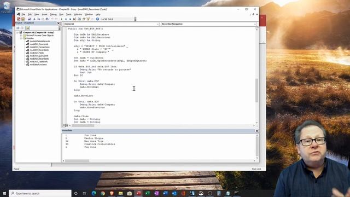Toggle Folders in the Project pane
Screen dimensions: 350x197
[x=27, y=28]
